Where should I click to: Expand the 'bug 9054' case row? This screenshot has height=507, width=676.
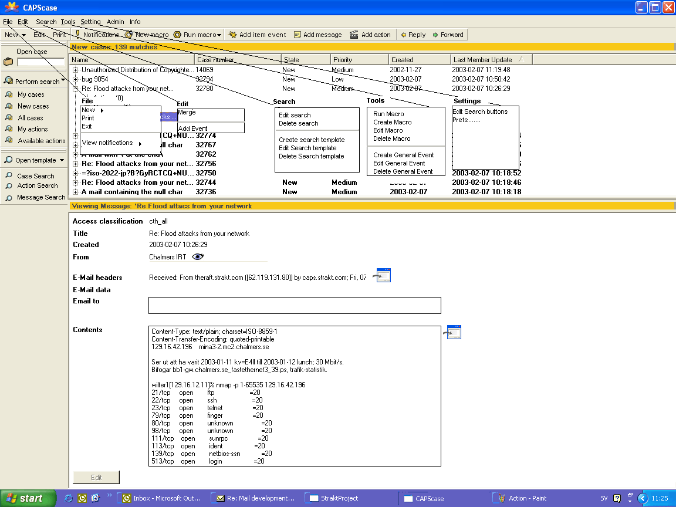pos(76,79)
